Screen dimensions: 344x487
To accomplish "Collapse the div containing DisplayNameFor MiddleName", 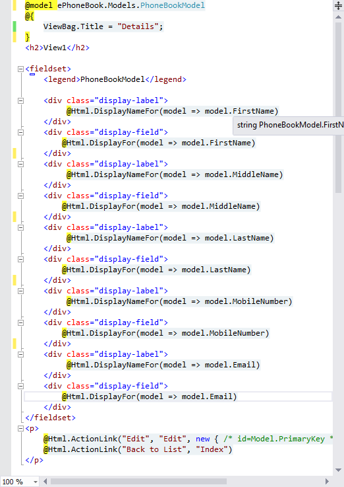I will point(20,164).
